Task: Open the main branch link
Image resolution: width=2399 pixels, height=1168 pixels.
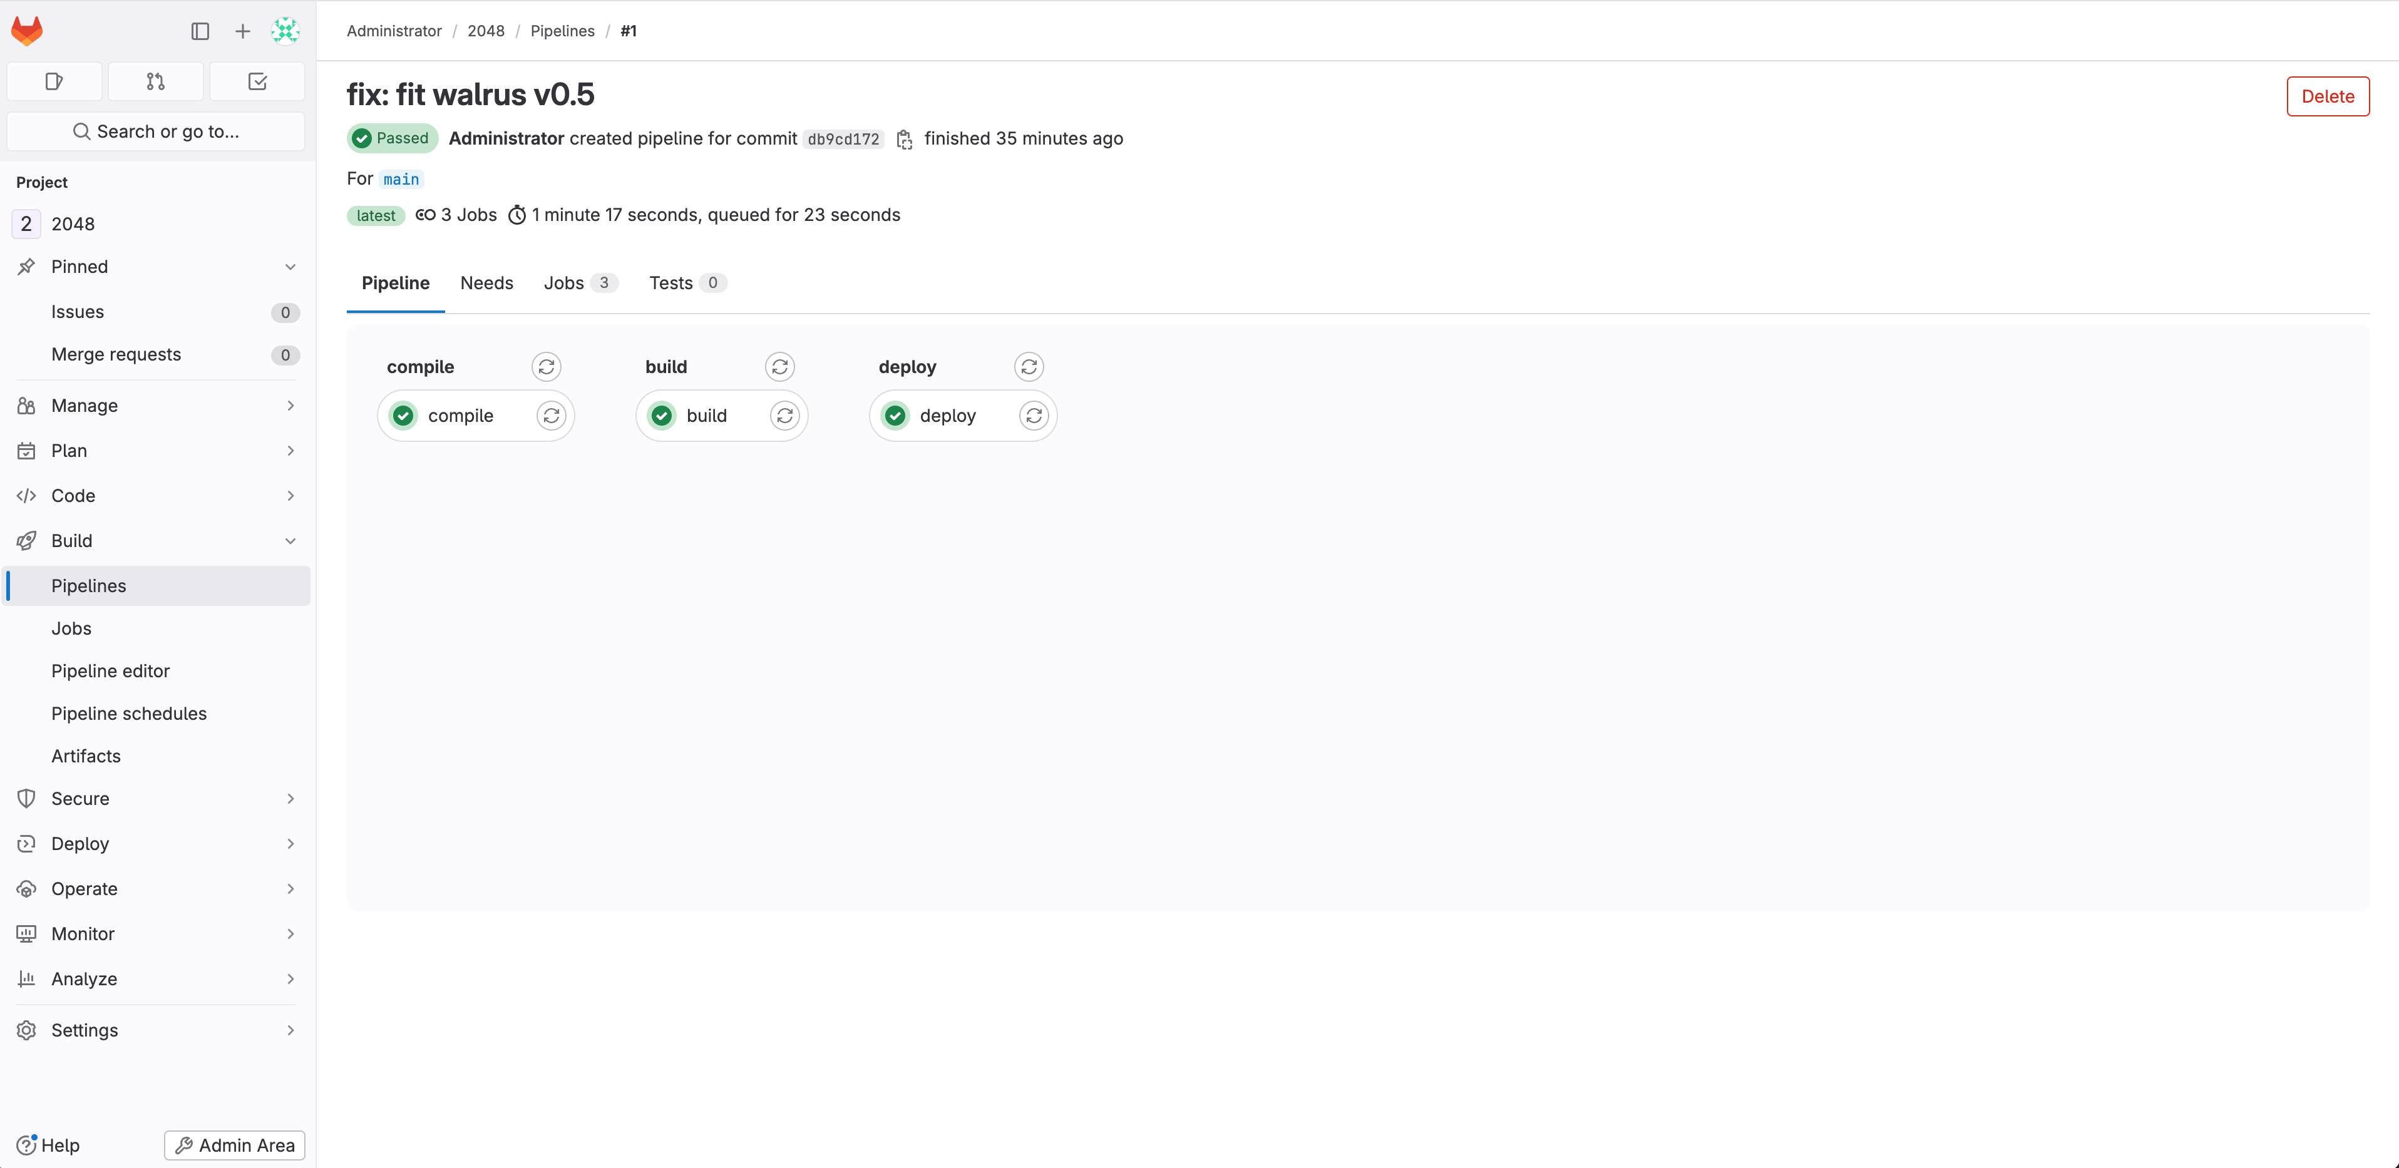Action: point(401,179)
